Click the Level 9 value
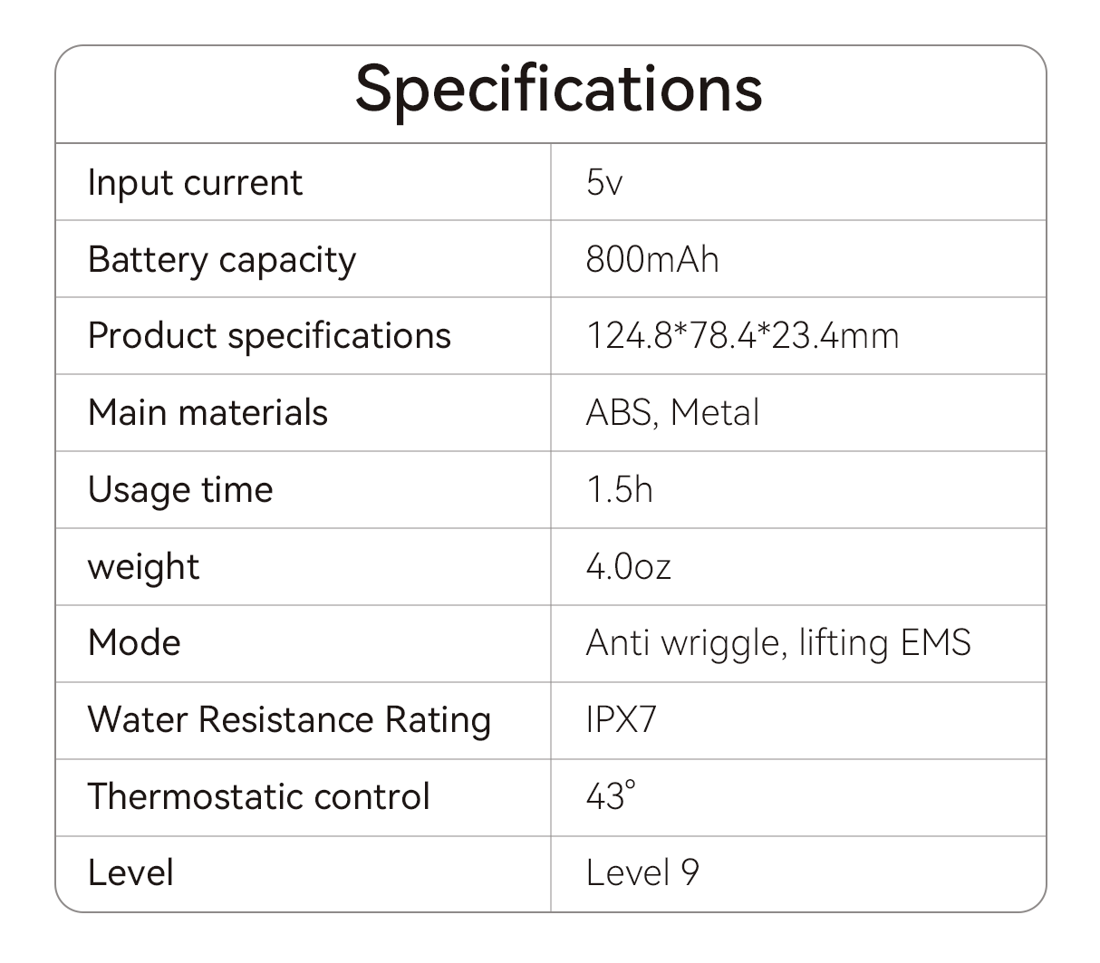 [x=642, y=873]
